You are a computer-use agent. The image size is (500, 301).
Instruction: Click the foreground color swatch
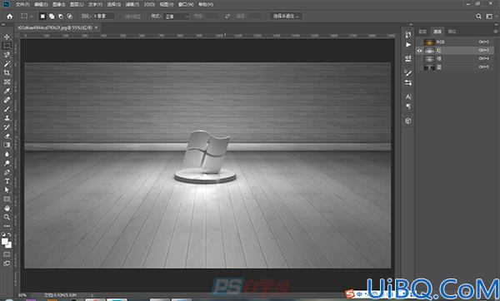coord(5,241)
